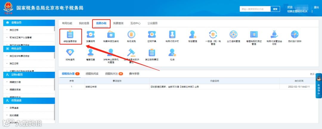The width and height of the screenshot is (322, 129).
Task: Open 公众服务 tab
Action: coord(152,23)
